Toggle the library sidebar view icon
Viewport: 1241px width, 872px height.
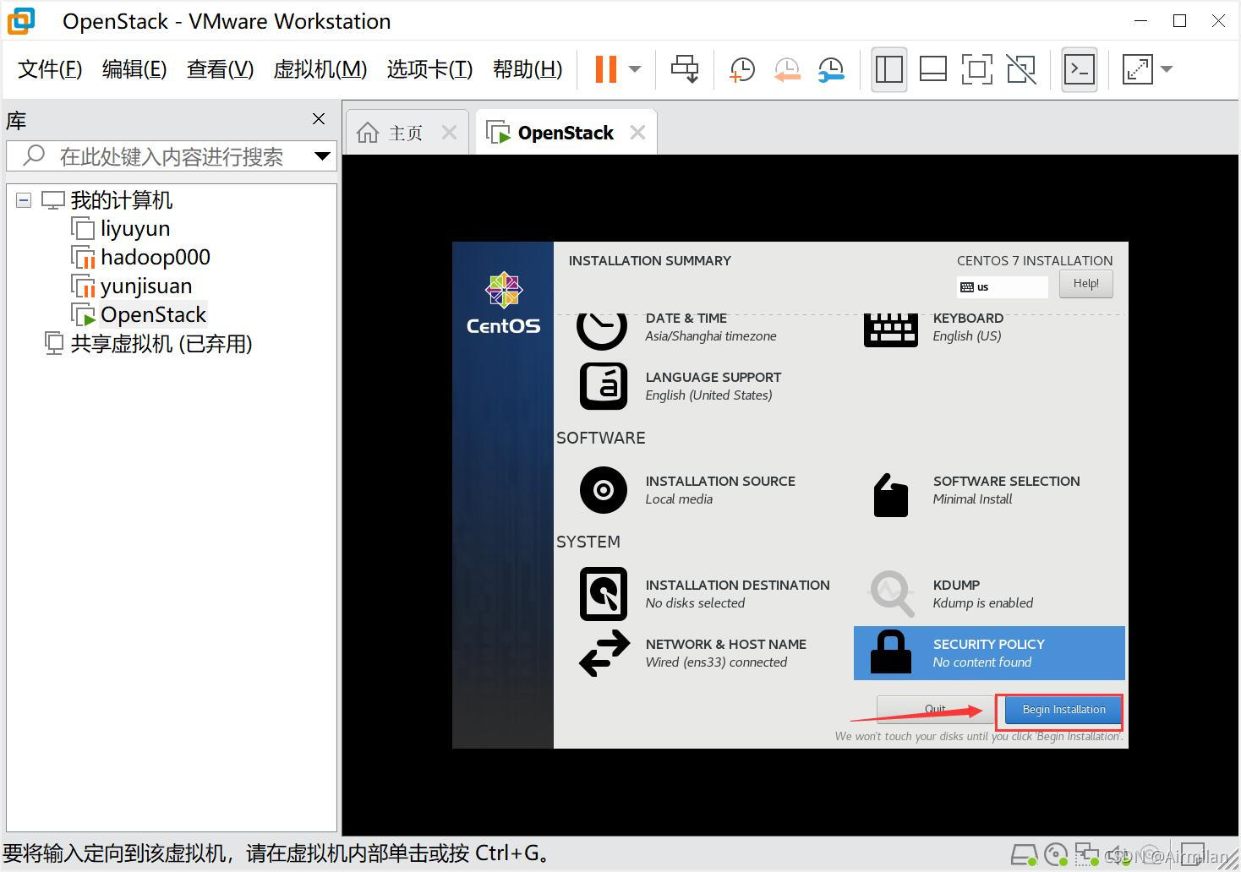pos(889,69)
